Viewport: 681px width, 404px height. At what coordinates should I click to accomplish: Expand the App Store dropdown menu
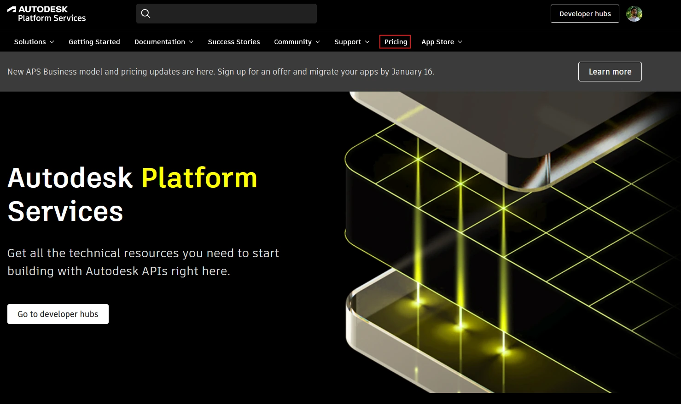tap(442, 42)
